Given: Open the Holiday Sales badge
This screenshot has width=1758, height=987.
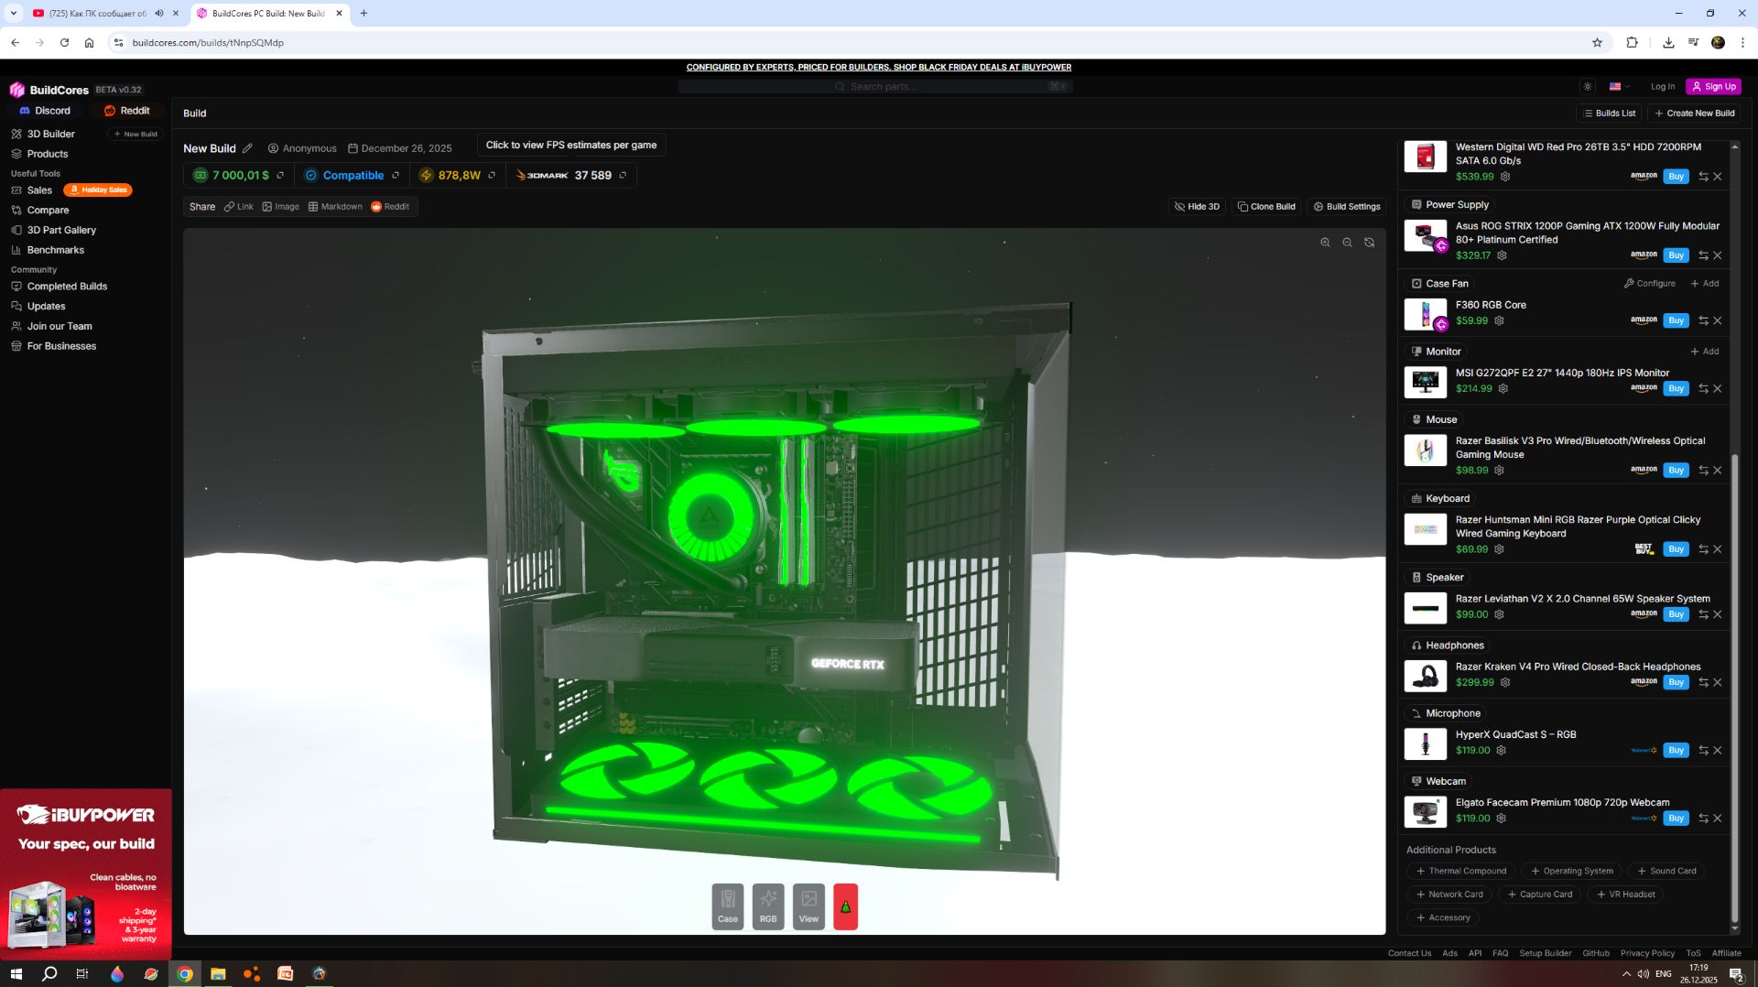Looking at the screenshot, I should coord(98,190).
